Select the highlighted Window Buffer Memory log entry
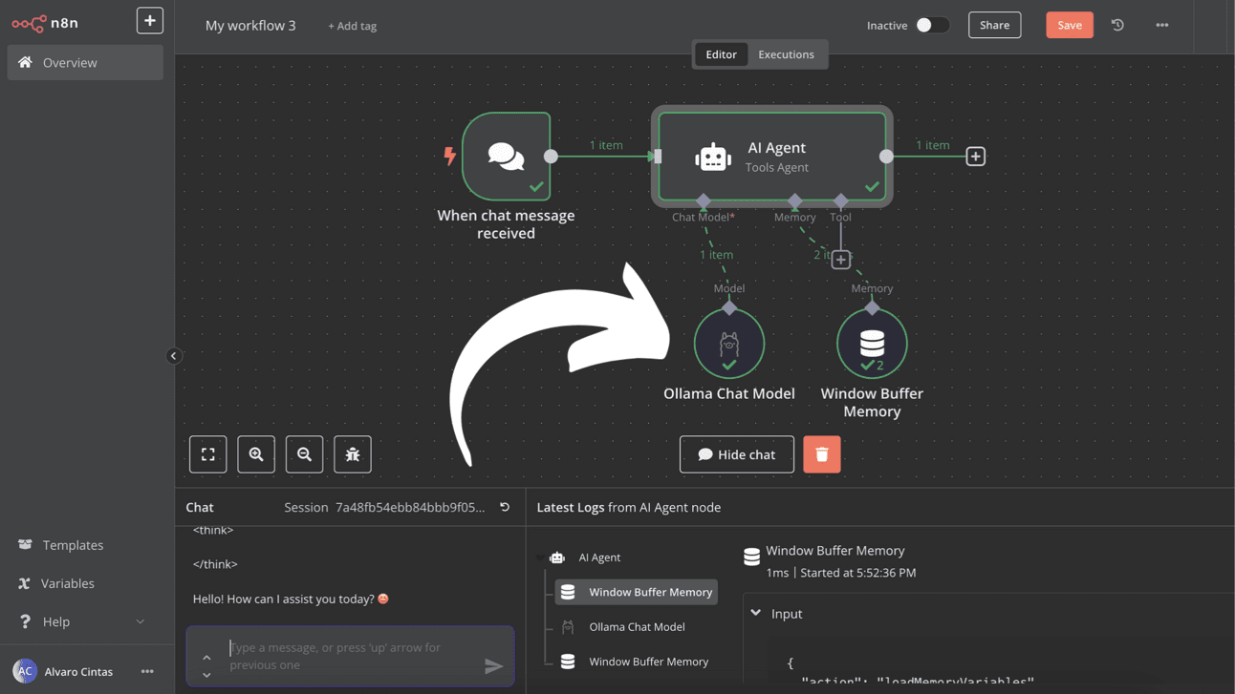The height and width of the screenshot is (694, 1235). [x=637, y=592]
